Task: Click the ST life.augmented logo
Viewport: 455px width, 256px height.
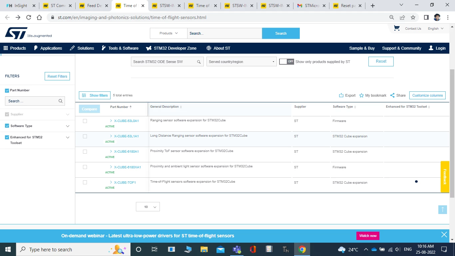Action: point(28,33)
